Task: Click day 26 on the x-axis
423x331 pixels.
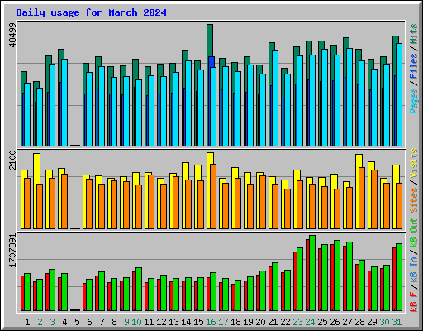Action: click(335, 322)
